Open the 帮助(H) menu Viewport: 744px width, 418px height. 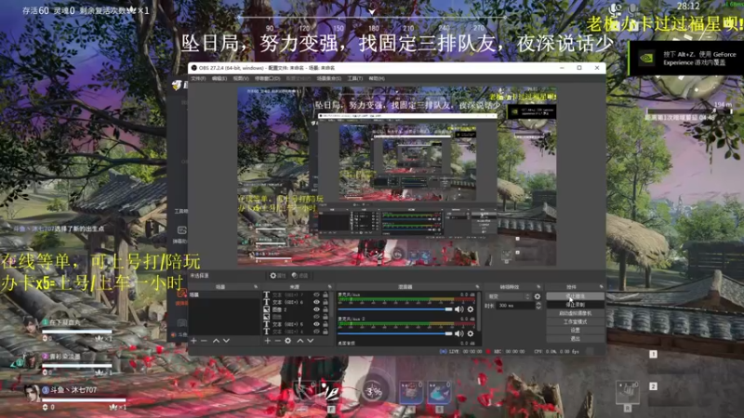[377, 78]
